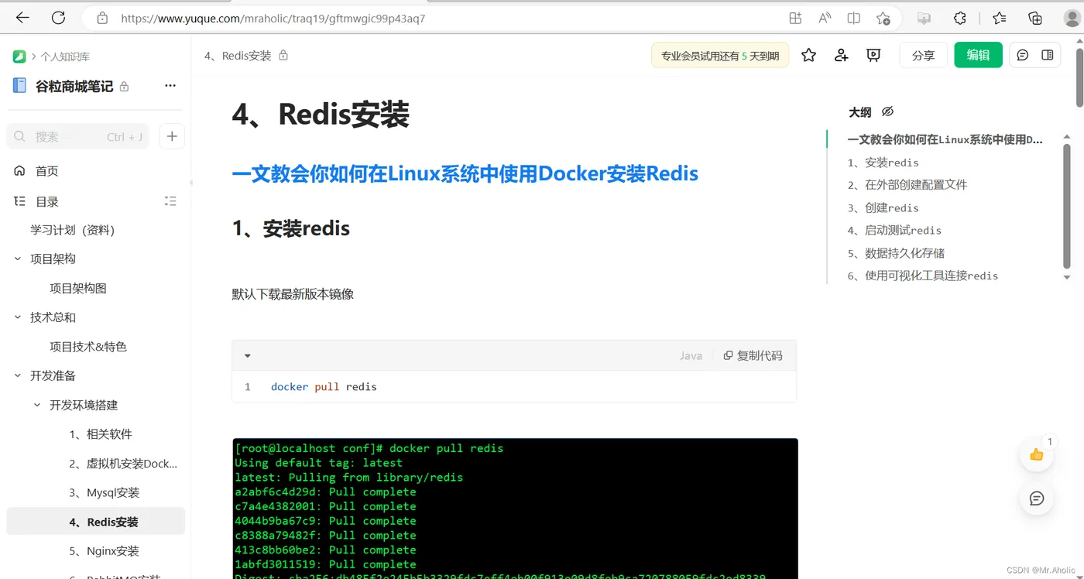The height and width of the screenshot is (579, 1084).
Task: Click the notebook icon beside 谷粒商城笔记
Action: coord(19,86)
